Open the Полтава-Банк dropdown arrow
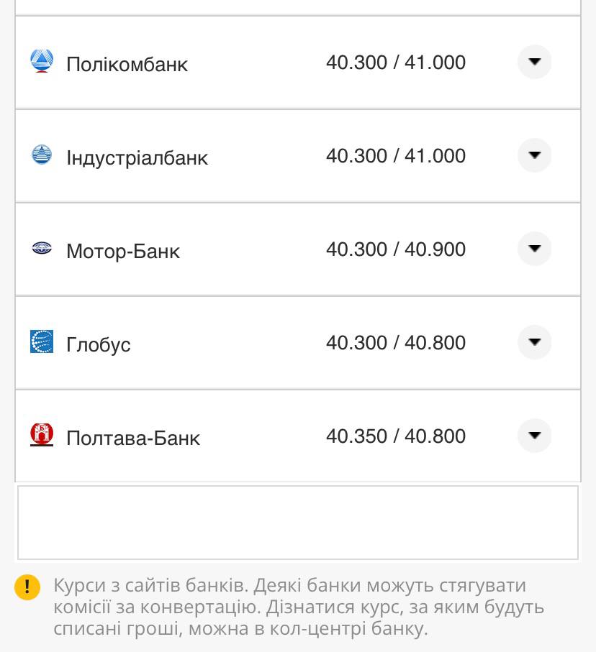The image size is (596, 652). pyautogui.click(x=534, y=436)
